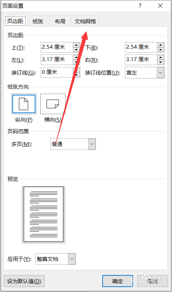The width and height of the screenshot is (172, 292).
Task: Close the 页面设置 dialog
Action: pos(160,6)
